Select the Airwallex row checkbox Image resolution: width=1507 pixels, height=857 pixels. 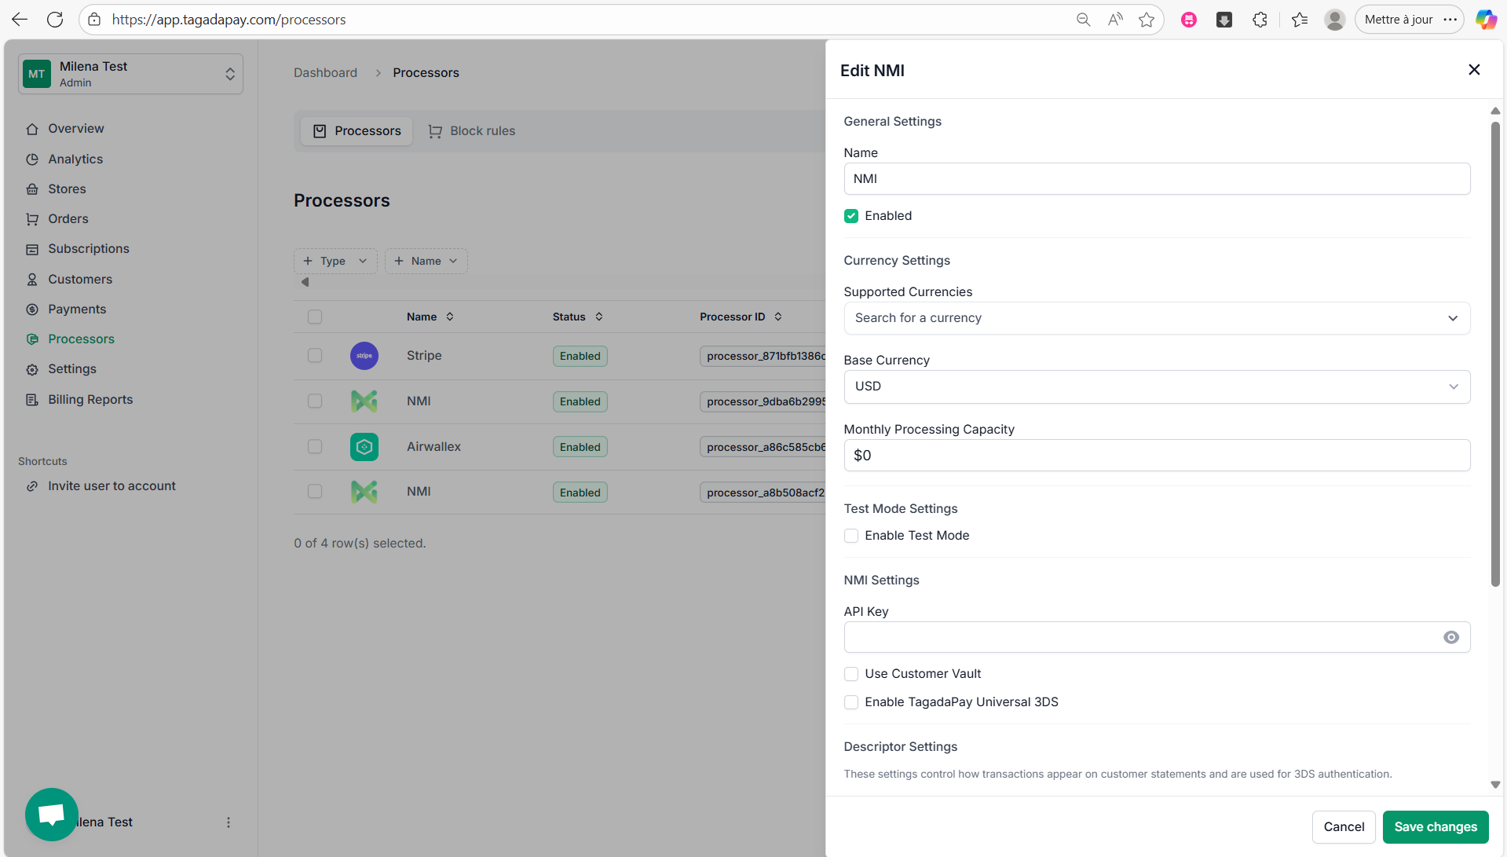click(x=315, y=446)
